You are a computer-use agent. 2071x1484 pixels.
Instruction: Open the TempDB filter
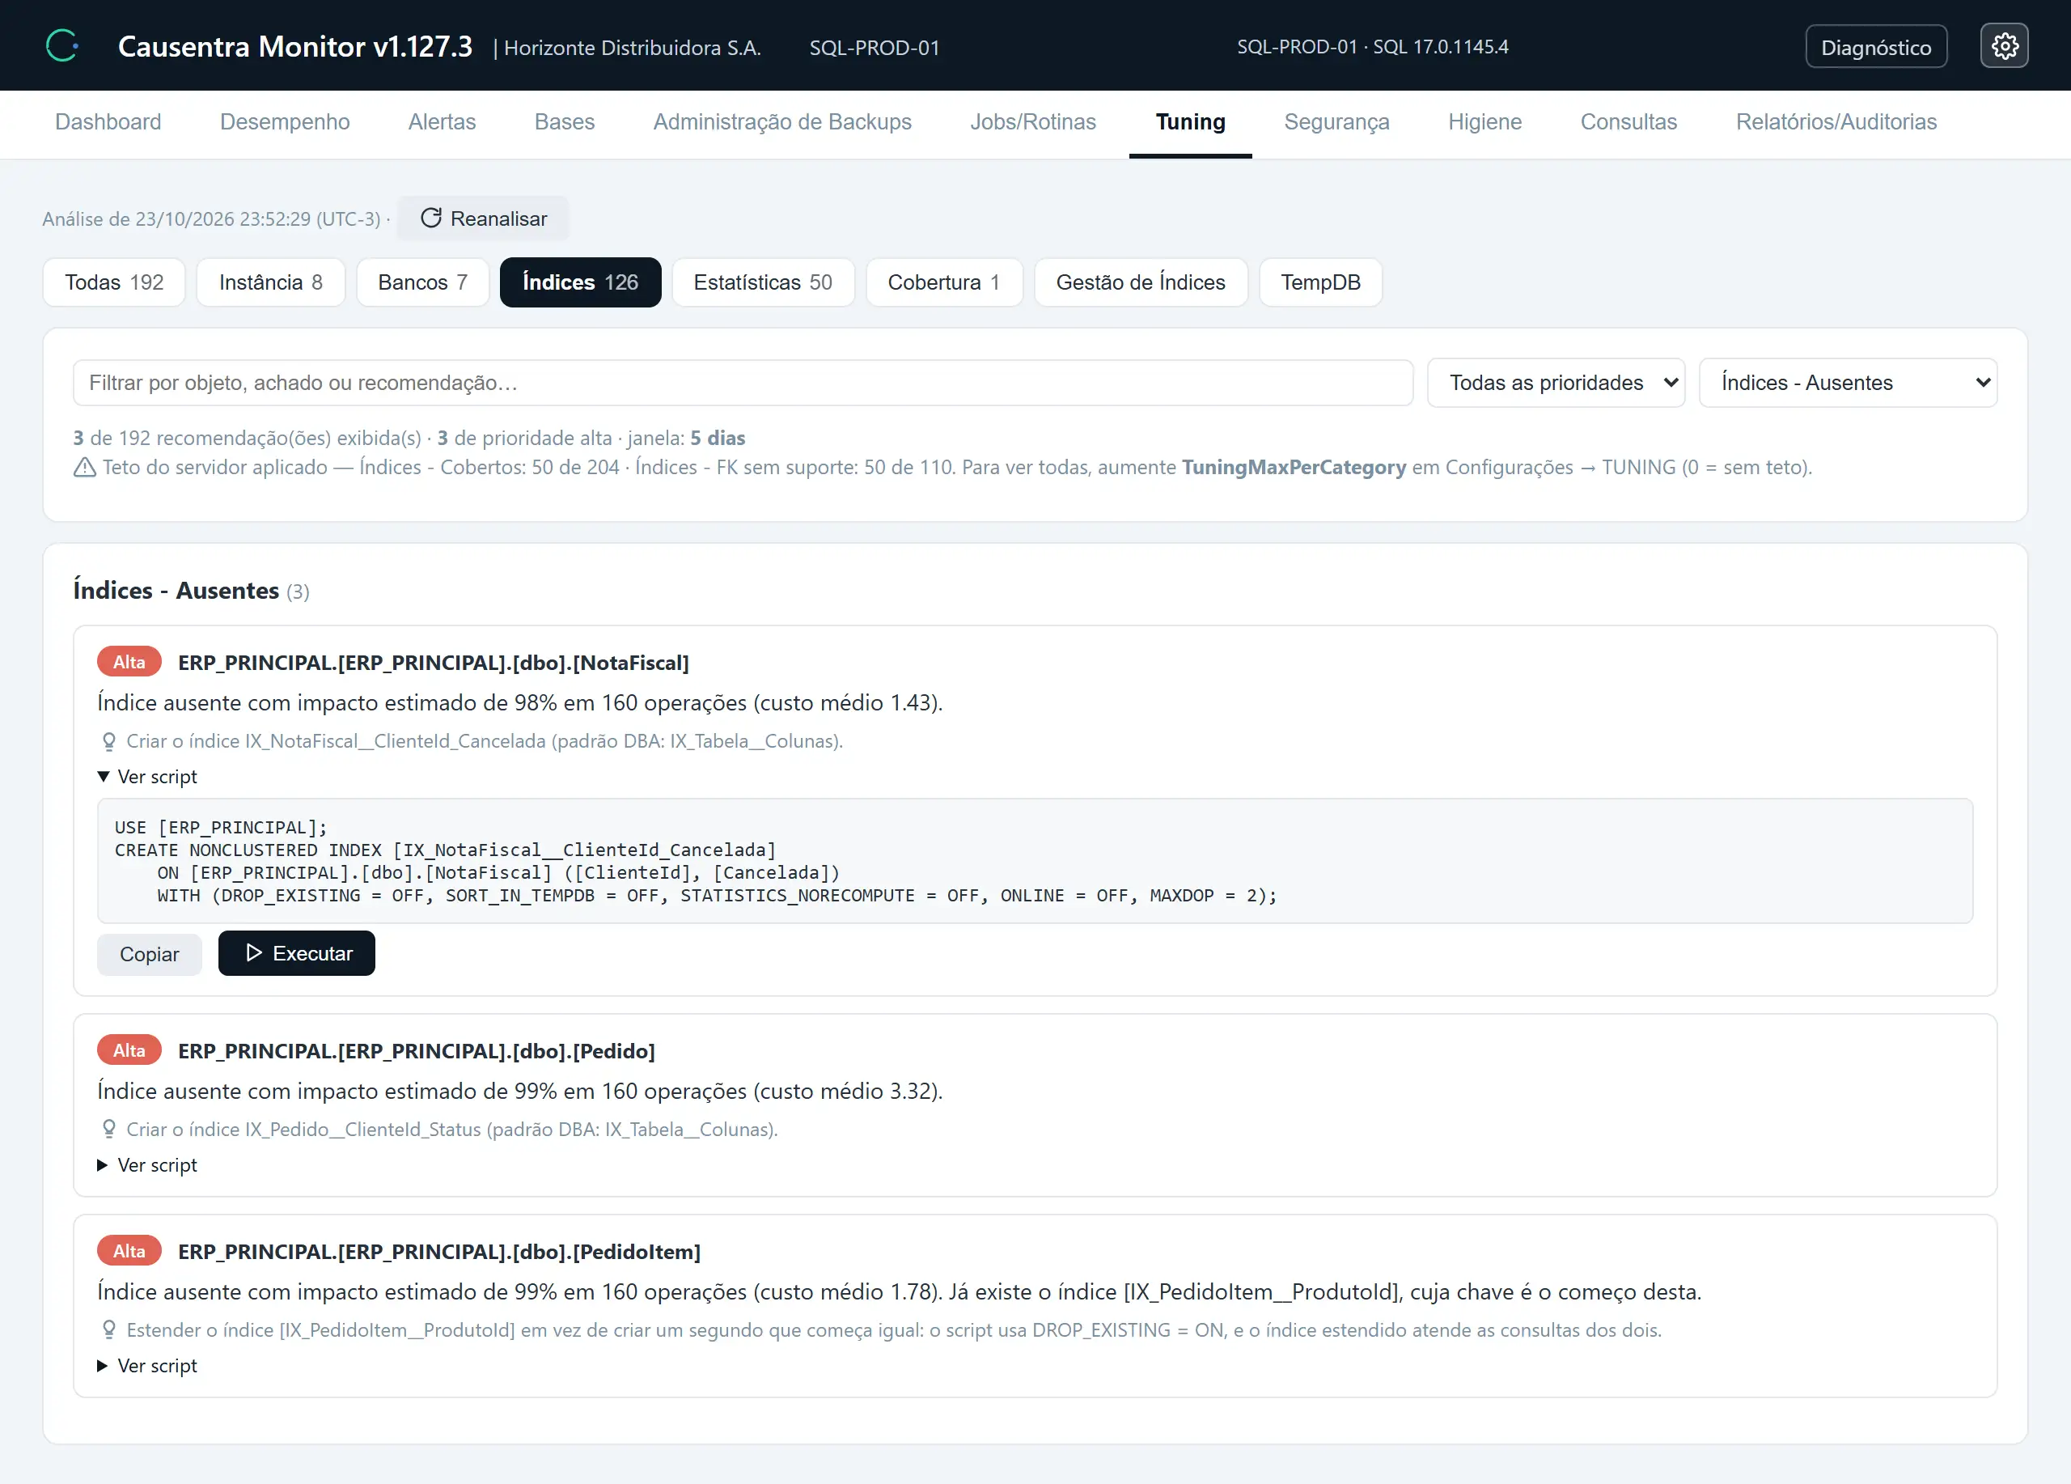pyautogui.click(x=1320, y=283)
